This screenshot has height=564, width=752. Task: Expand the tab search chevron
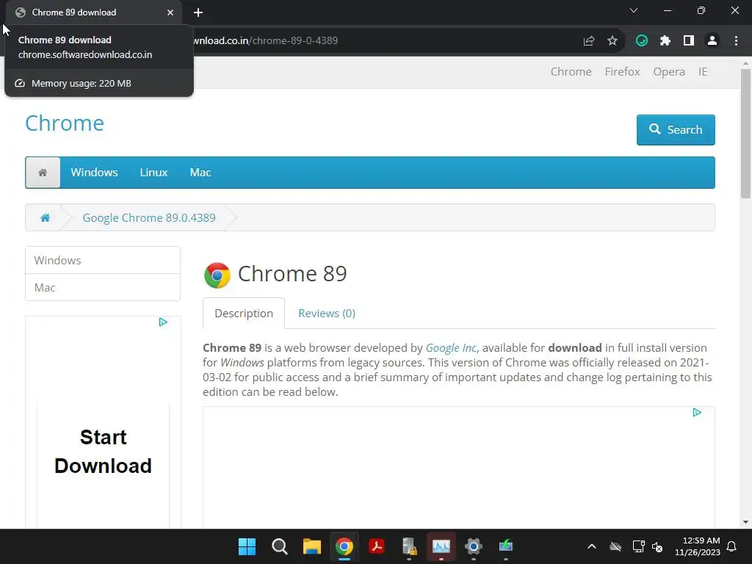(x=634, y=10)
